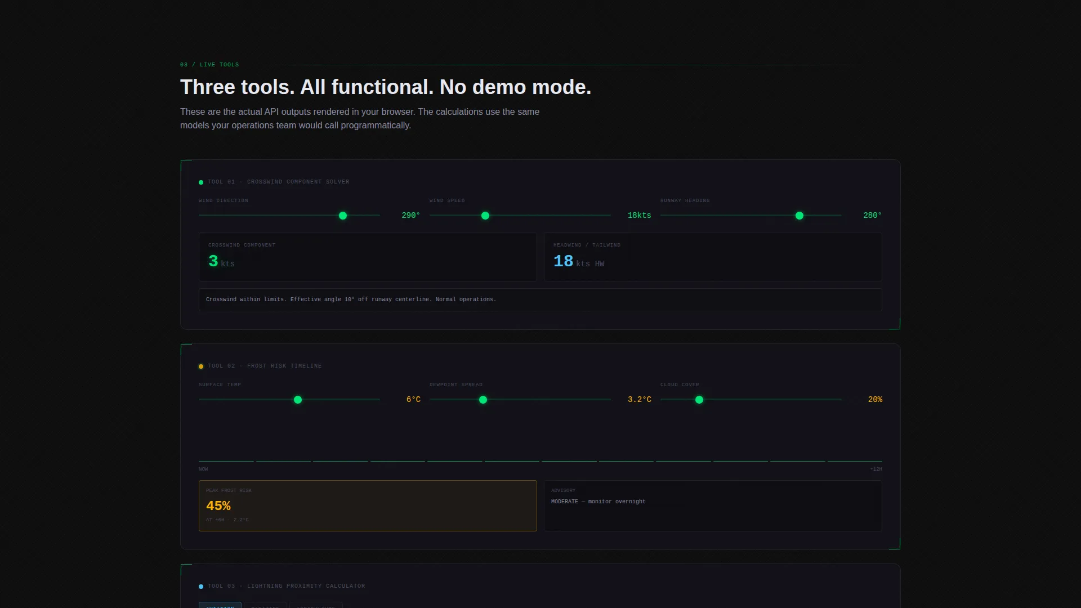Click the 20% cloud cover value

[875, 400]
